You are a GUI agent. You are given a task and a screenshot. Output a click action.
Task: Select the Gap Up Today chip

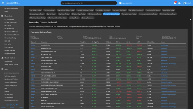point(51,14)
